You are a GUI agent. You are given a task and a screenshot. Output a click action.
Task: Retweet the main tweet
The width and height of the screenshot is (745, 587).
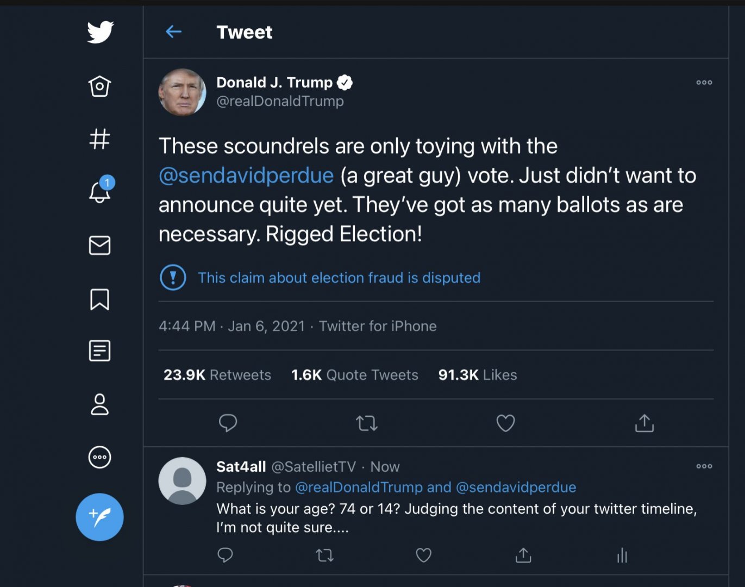pos(367,423)
